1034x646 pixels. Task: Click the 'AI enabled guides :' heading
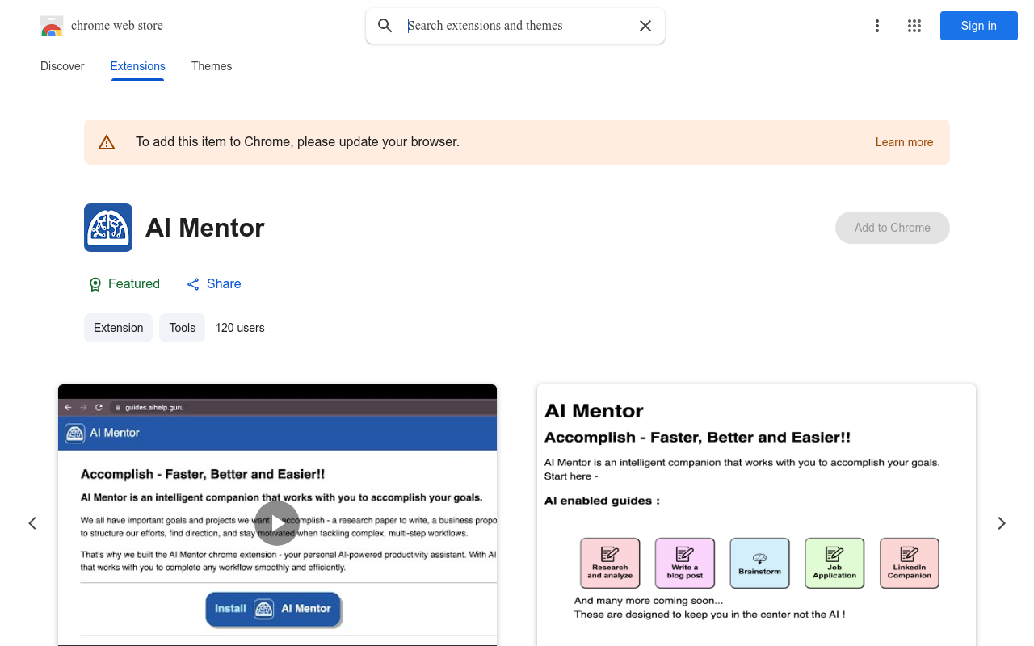(x=602, y=501)
